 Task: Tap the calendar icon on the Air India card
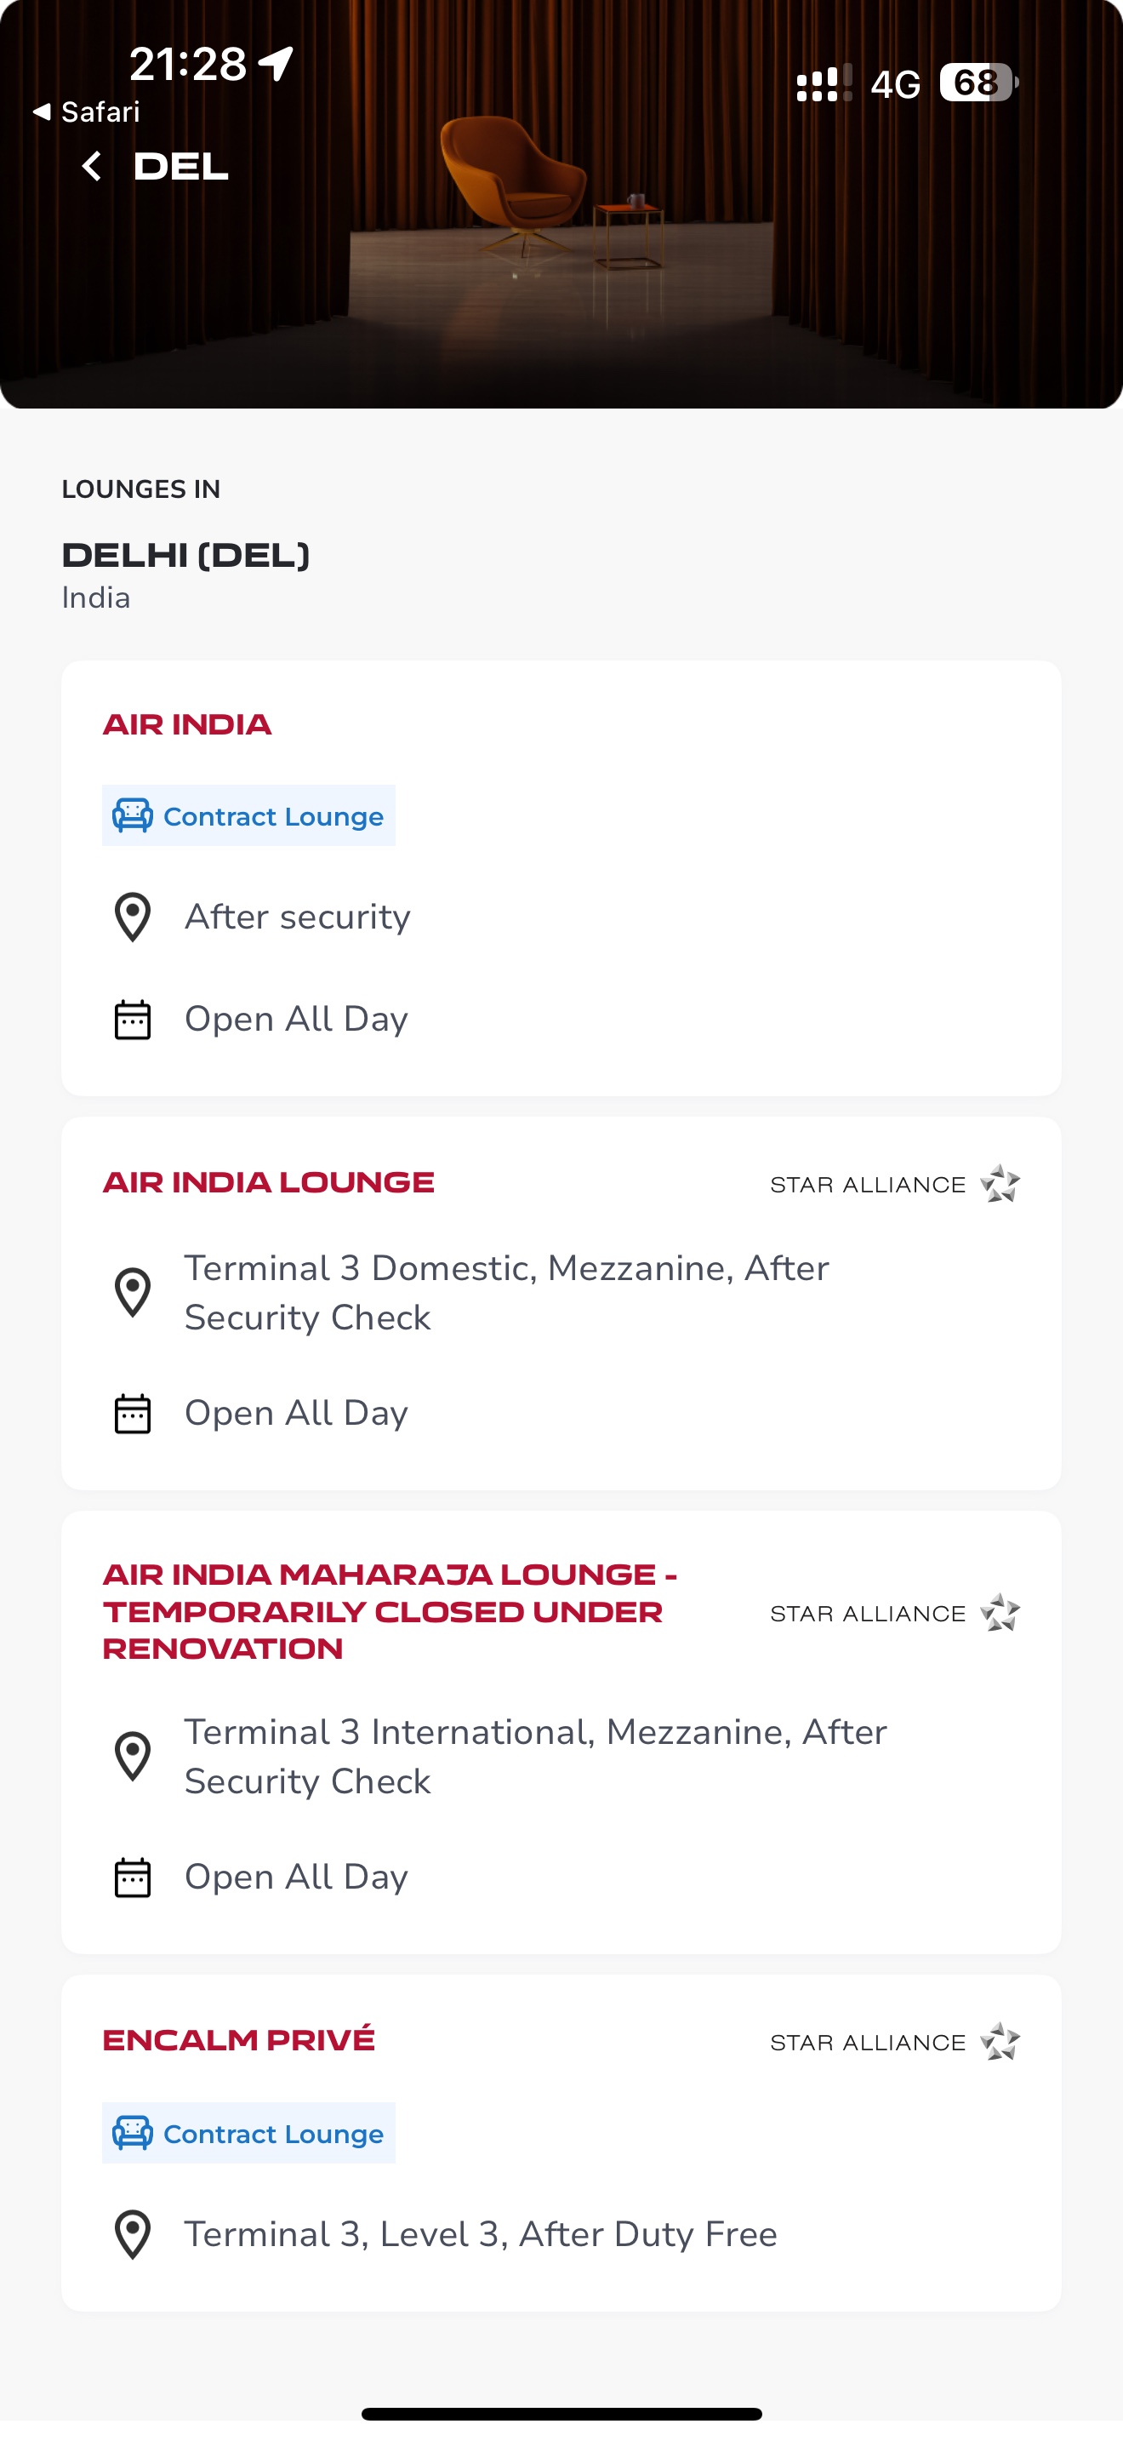(x=133, y=1020)
